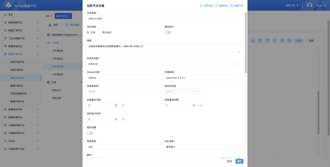Viewport: 330px width, 167px height.
Task: Collapse the 数据开发平台 sidebar chevron
Action: tap(38, 54)
